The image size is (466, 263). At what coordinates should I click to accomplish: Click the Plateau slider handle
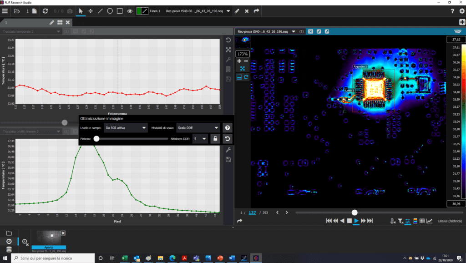click(96, 139)
